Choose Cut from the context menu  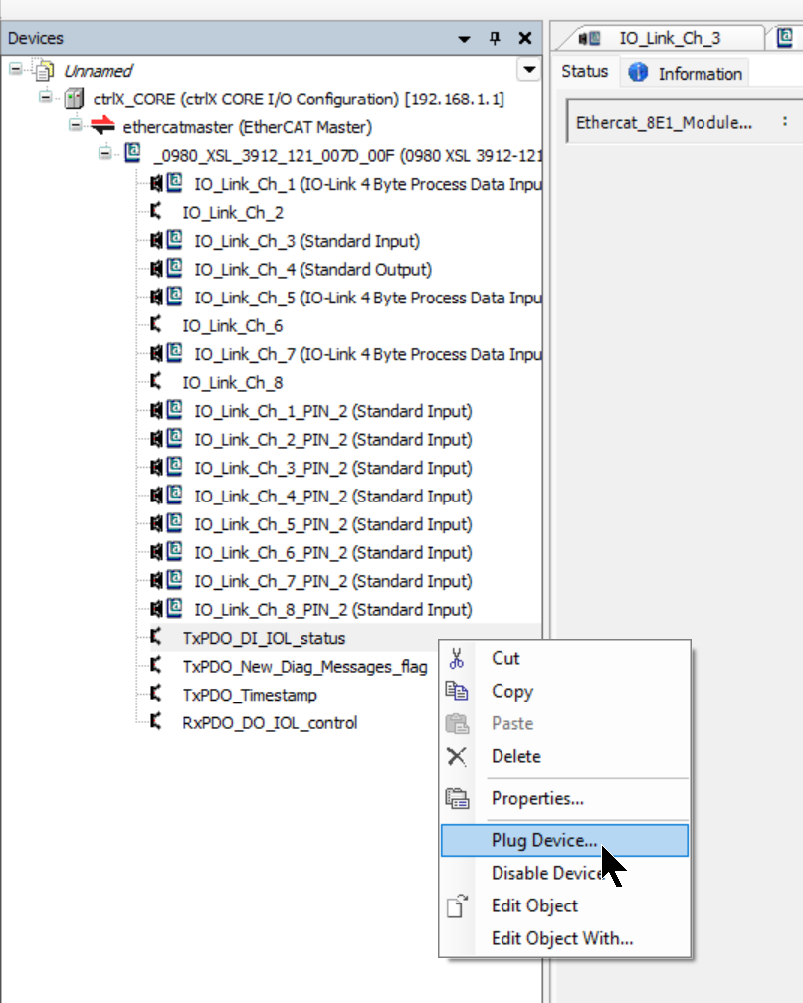tap(564, 658)
